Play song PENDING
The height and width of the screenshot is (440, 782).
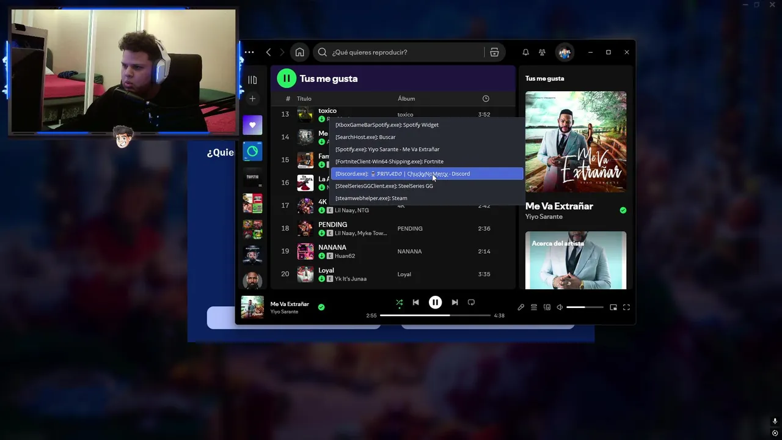332,224
